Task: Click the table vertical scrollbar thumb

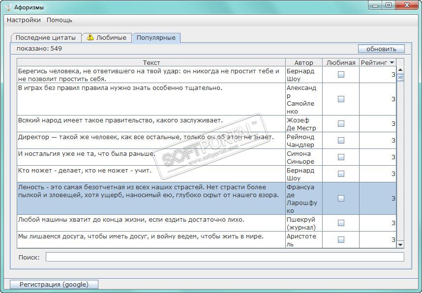Action: 400,78
